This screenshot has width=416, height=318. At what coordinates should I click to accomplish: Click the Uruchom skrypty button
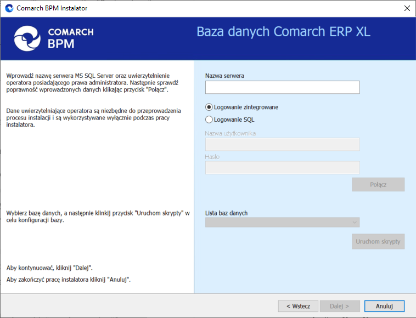(x=378, y=241)
